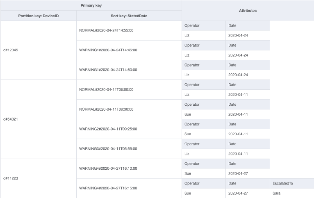Select the Partition key: DeviceID column header
The image size is (314, 198).
pos(38,16)
